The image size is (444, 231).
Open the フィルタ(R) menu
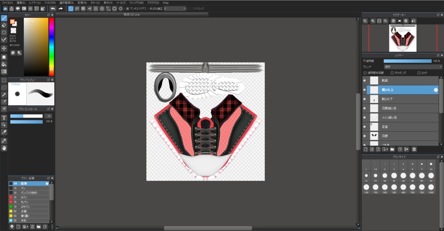coord(50,3)
